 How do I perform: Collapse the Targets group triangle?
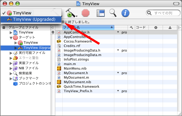pyautogui.click(x=11, y=38)
